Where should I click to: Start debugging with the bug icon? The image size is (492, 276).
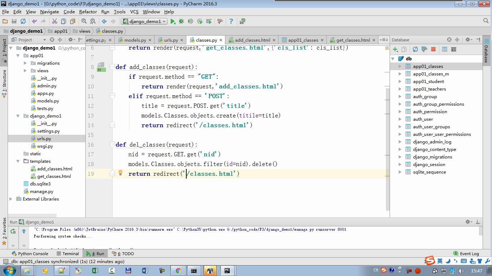pyautogui.click(x=182, y=22)
